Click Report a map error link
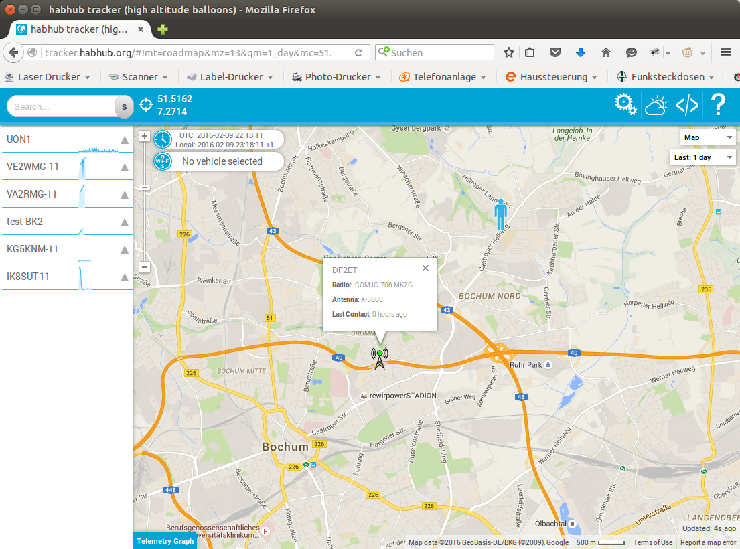 coord(709,542)
